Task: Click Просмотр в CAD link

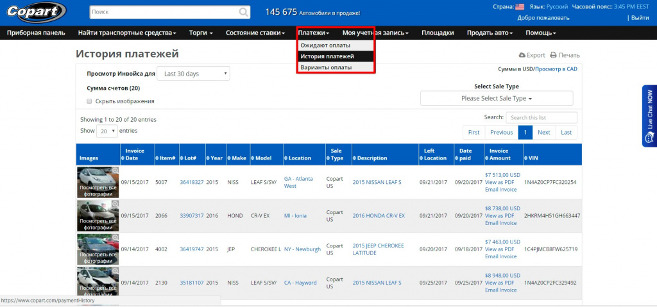Action: [556, 69]
